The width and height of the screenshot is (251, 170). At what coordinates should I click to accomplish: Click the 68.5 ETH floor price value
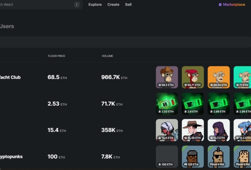(x=57, y=77)
